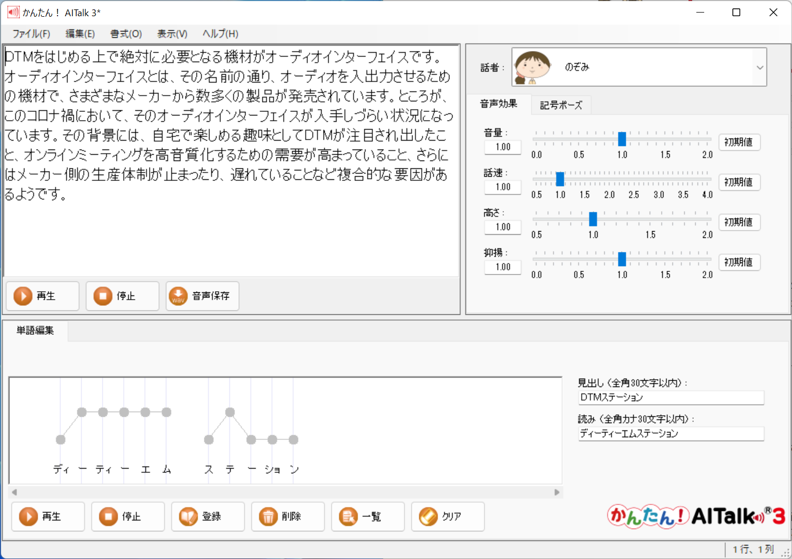Image resolution: width=792 pixels, height=559 pixels.
Task: Click the 高さ pitch slider handle
Action: (x=593, y=219)
